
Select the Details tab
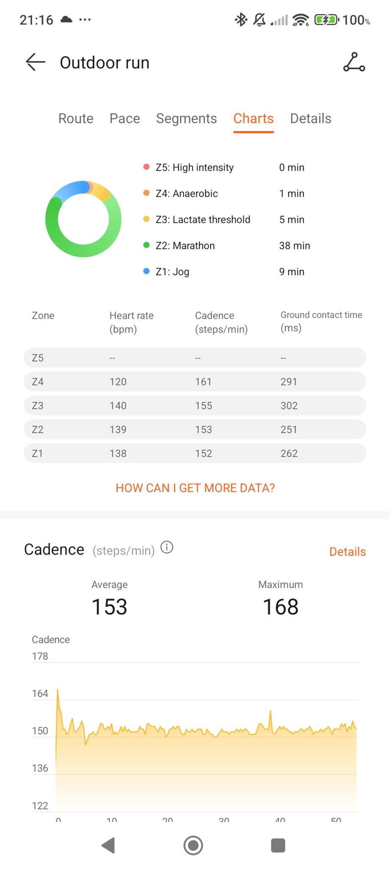(x=310, y=118)
